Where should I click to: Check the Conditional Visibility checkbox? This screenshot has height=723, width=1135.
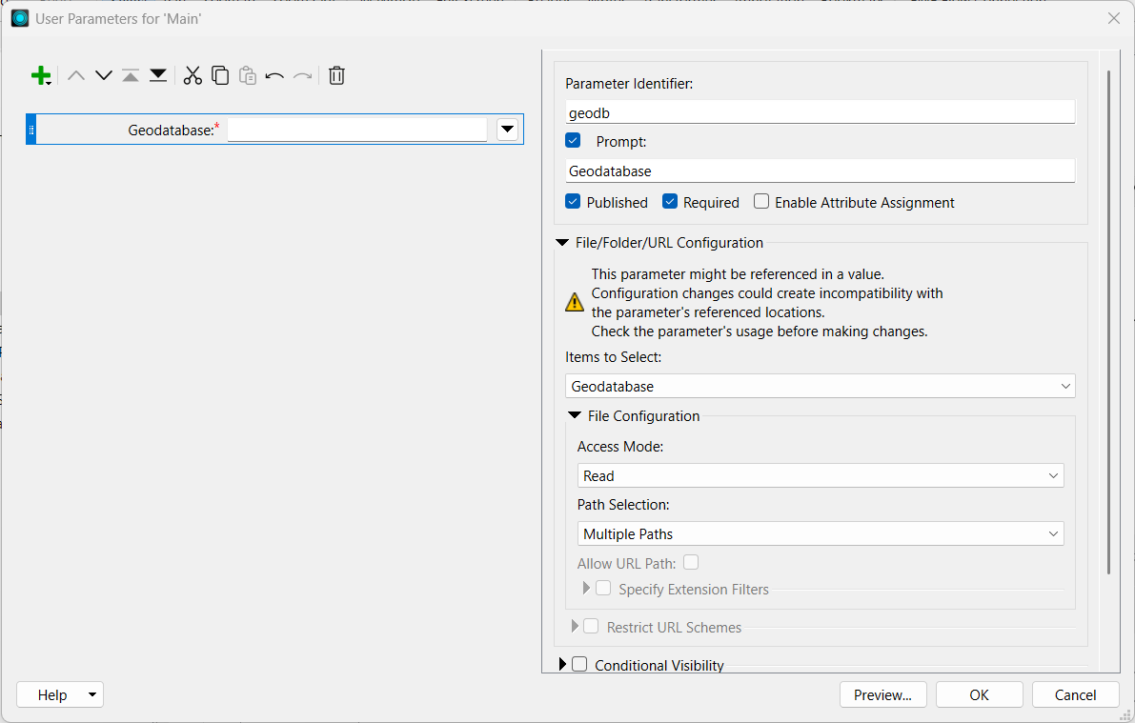tap(579, 665)
